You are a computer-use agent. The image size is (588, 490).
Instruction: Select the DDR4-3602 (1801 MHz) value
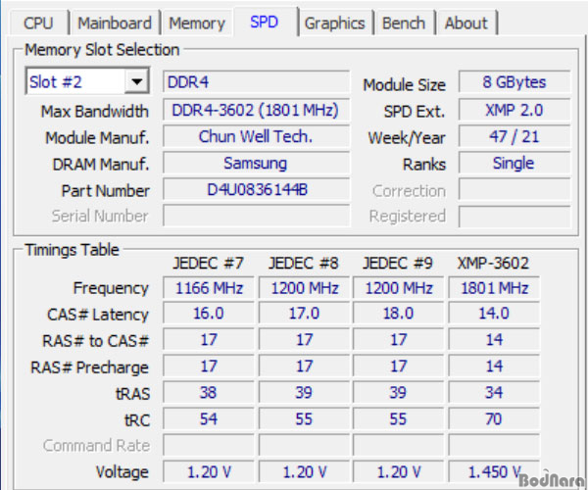[x=256, y=110]
